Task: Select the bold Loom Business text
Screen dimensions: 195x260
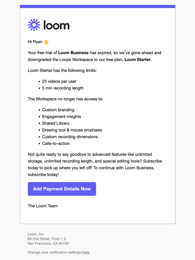Action: (x=73, y=53)
